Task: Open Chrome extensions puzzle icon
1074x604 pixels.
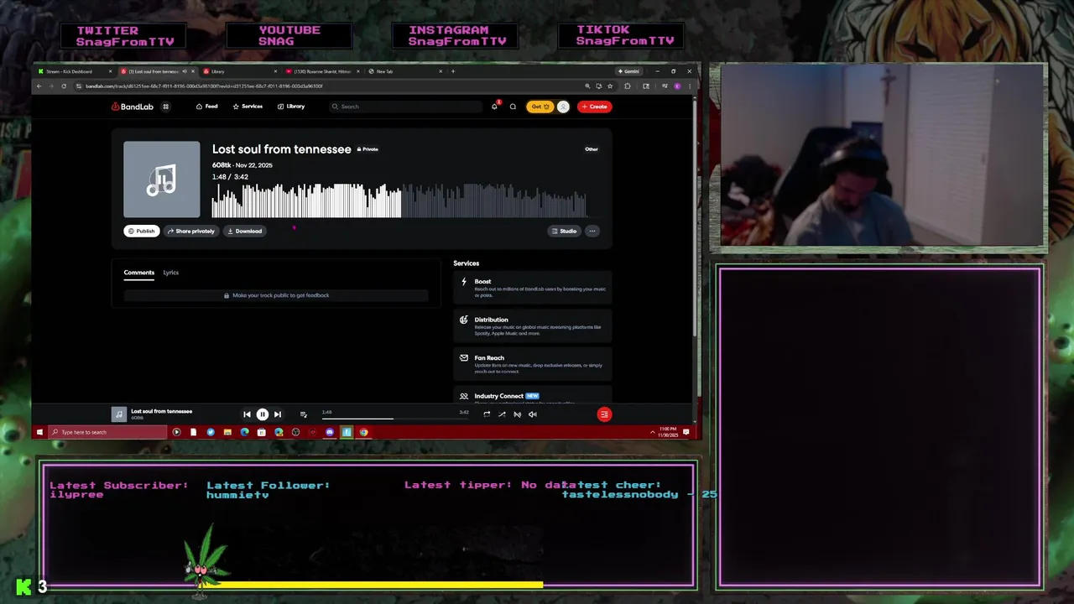Action: point(628,86)
